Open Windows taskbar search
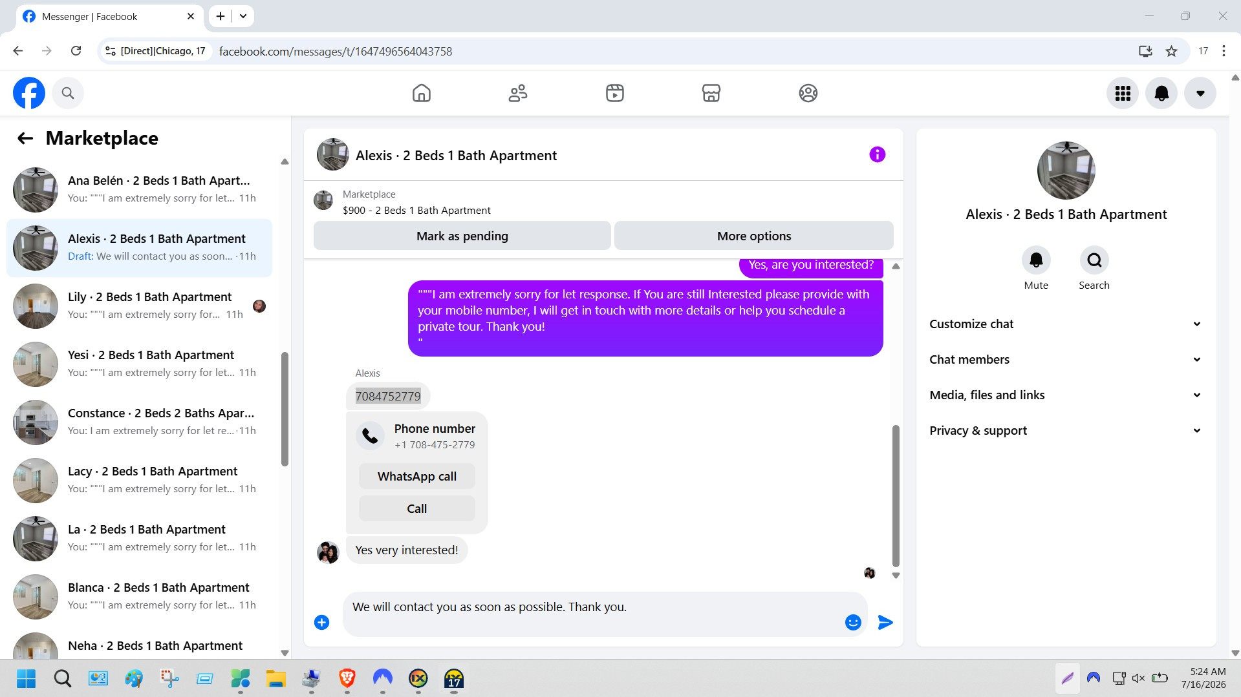 pos(62,678)
